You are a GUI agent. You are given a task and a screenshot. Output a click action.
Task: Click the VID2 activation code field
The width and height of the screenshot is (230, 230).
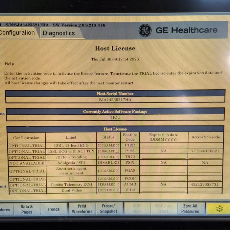point(205,190)
